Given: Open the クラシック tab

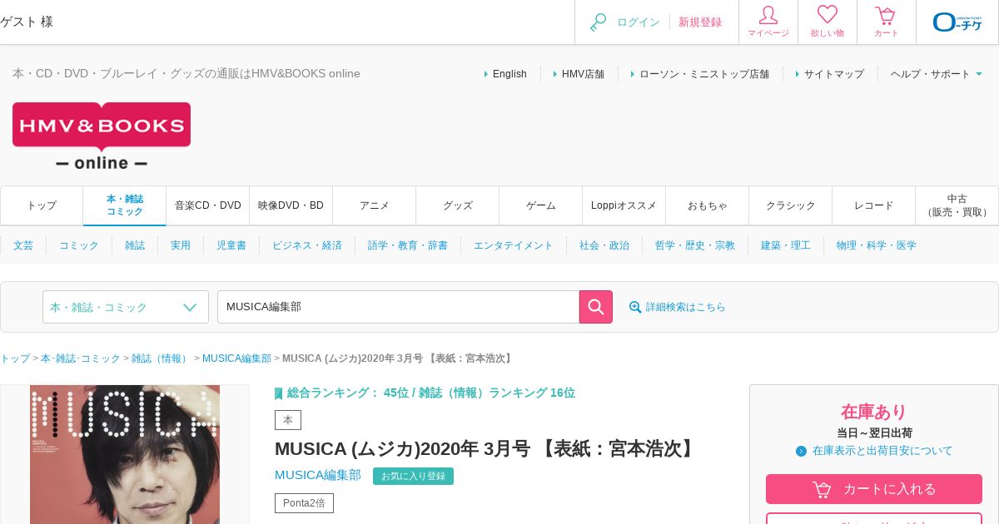Looking at the screenshot, I should click(x=791, y=205).
